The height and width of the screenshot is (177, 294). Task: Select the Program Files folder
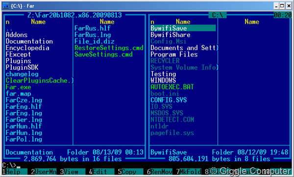click(x=174, y=54)
